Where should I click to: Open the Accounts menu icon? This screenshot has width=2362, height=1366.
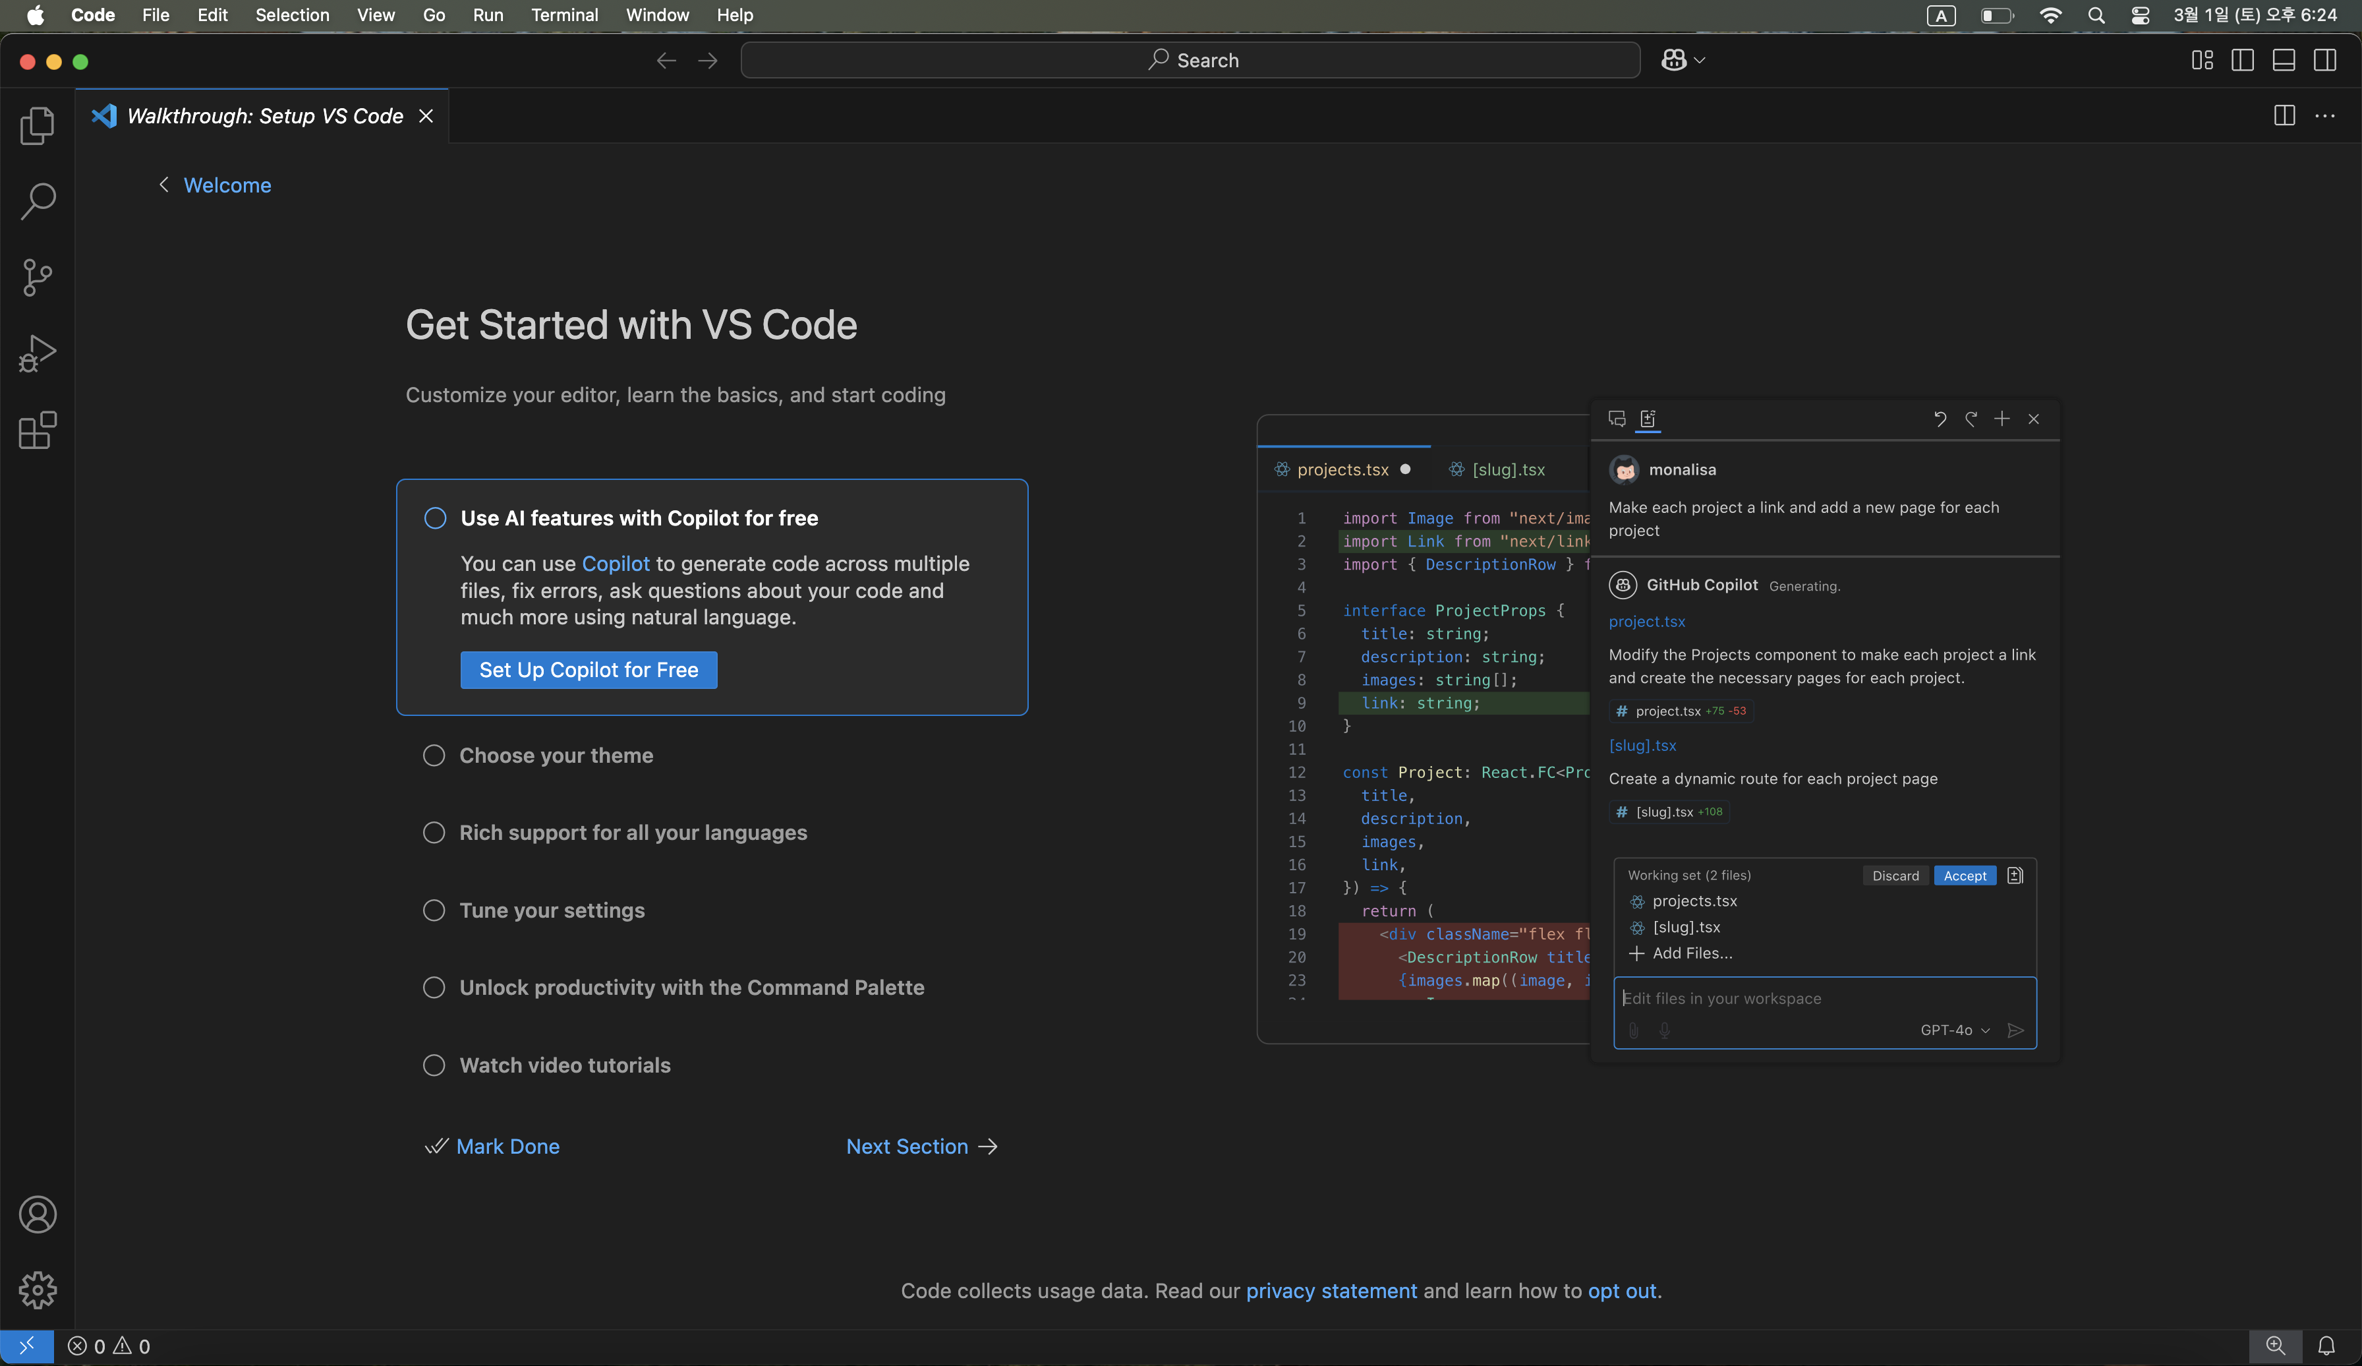(x=38, y=1214)
